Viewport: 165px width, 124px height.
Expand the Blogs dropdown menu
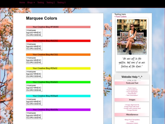pos(31,2)
